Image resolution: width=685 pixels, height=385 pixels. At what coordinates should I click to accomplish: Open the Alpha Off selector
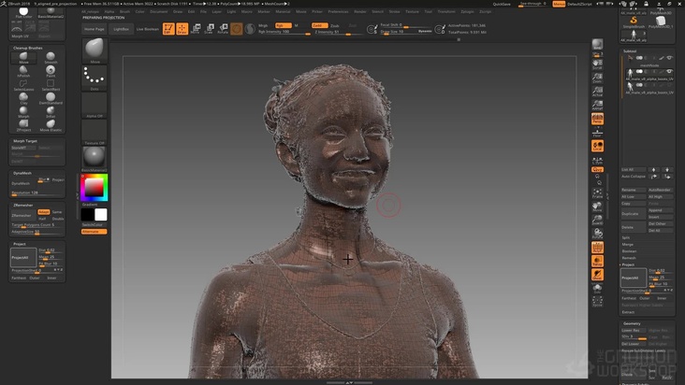[94, 105]
